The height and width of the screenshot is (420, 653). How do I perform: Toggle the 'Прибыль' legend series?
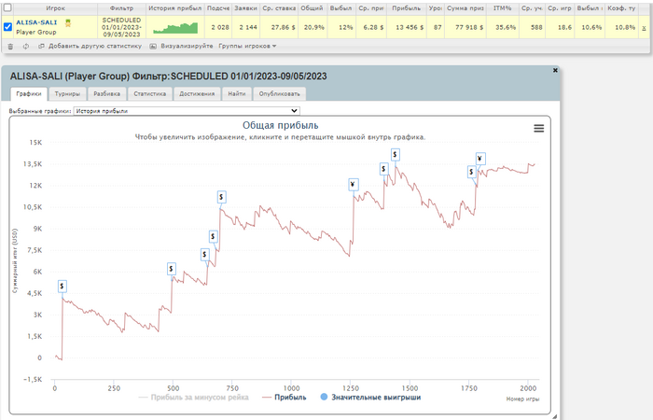[x=284, y=398]
